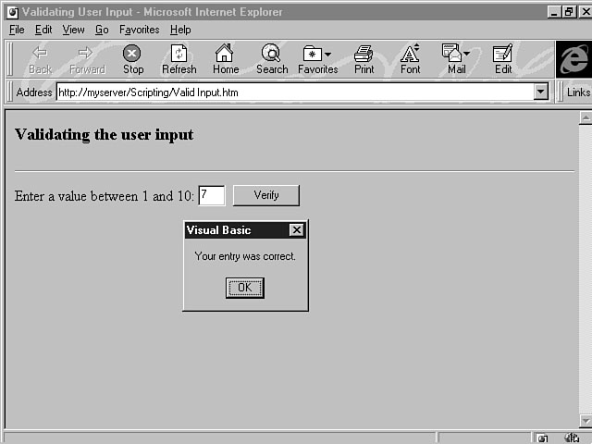Open the Go menu

point(102,30)
